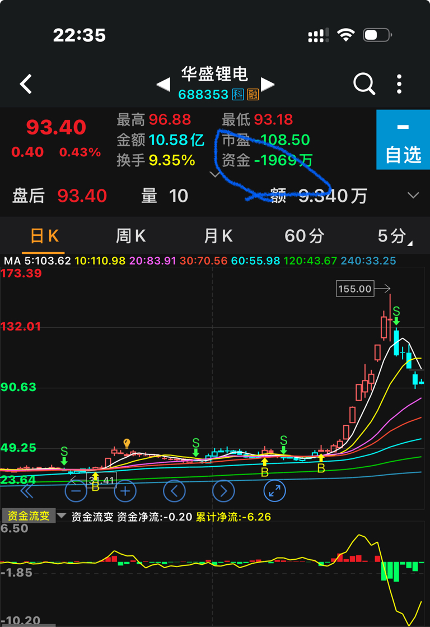Tap the 累计净流:-6.26 readout
Viewport: 430px width, 627px height.
[233, 517]
